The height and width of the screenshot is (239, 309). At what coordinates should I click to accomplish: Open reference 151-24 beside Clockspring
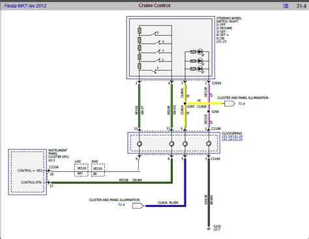(x=227, y=140)
